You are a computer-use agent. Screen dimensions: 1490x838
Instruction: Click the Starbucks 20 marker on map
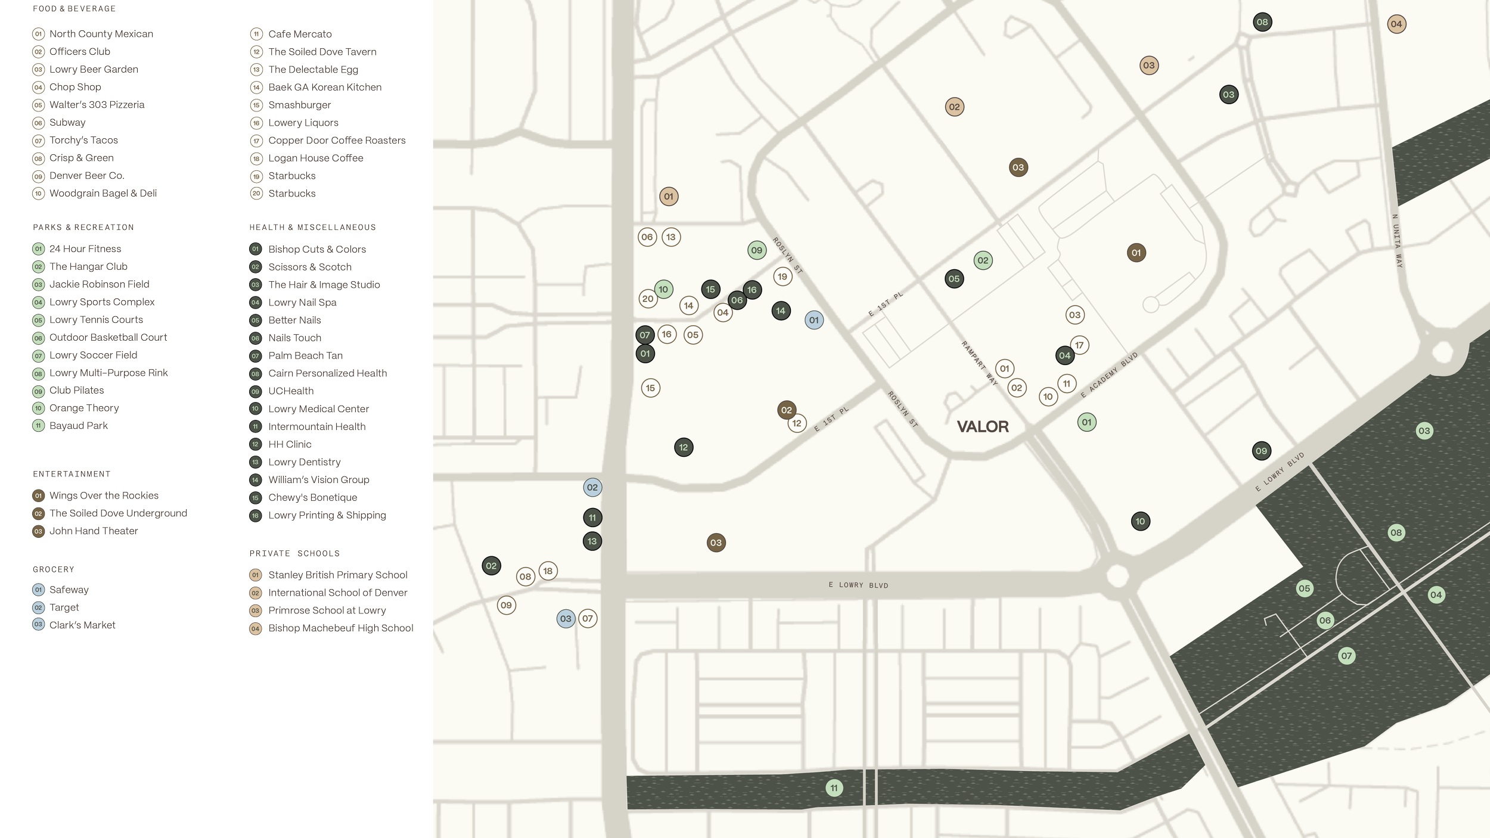pos(648,299)
